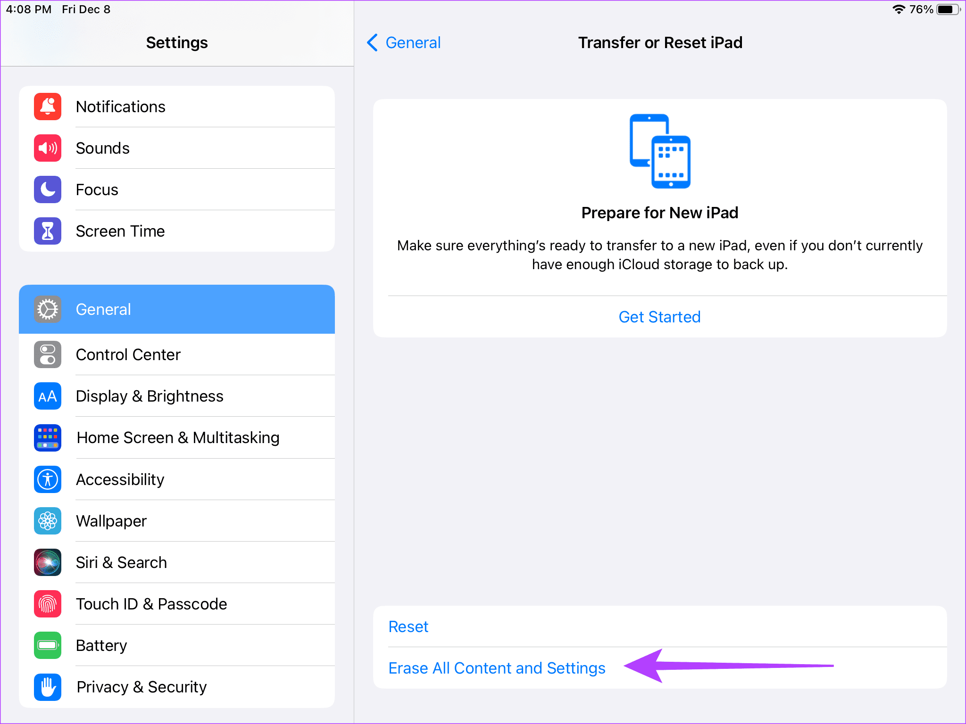Open Home Screen & Multitasking settings
The image size is (966, 724).
(x=178, y=437)
